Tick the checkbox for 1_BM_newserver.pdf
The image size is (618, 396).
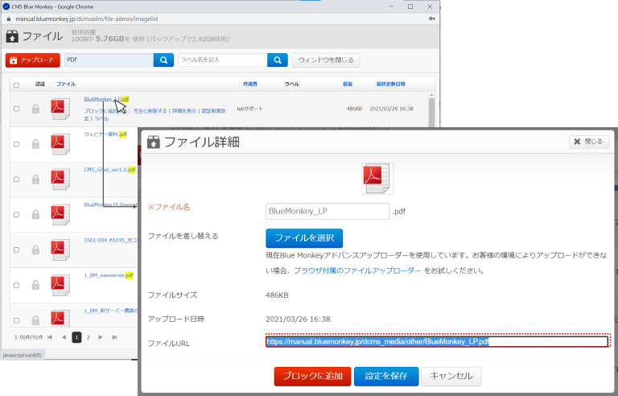(x=17, y=285)
